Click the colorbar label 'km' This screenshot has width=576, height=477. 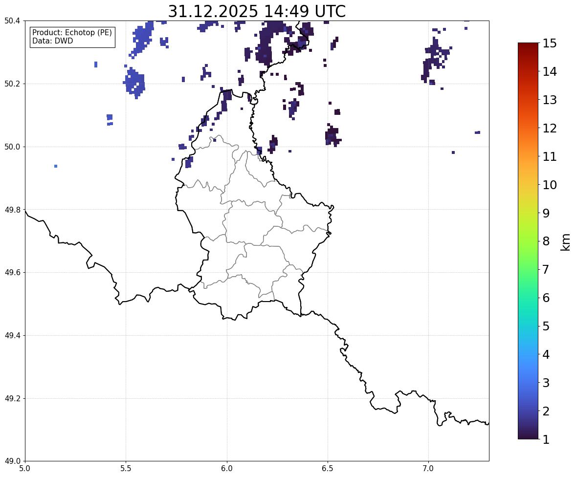click(x=566, y=242)
